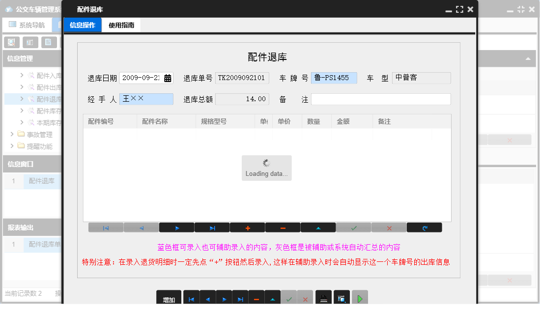Click the print icon on the bottom toolbar
This screenshot has width=540, height=312.
click(x=323, y=297)
